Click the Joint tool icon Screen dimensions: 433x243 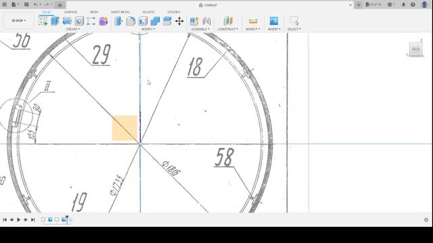coord(206,21)
